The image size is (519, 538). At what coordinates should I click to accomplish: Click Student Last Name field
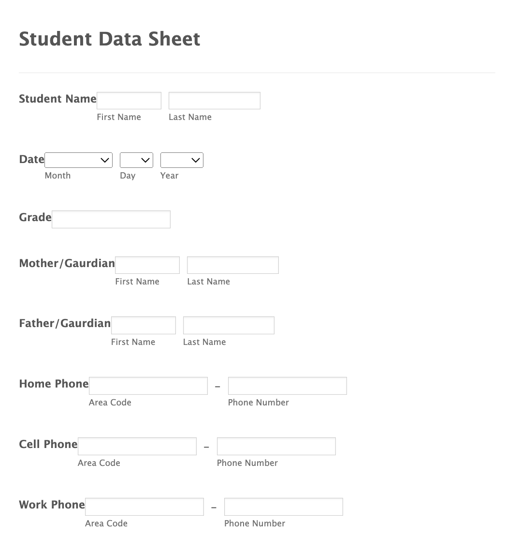214,101
